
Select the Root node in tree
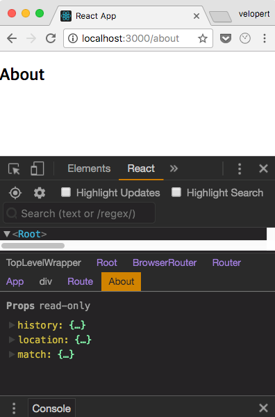(x=29, y=234)
